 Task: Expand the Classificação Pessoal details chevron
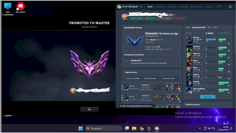pyautogui.click(x=178, y=50)
